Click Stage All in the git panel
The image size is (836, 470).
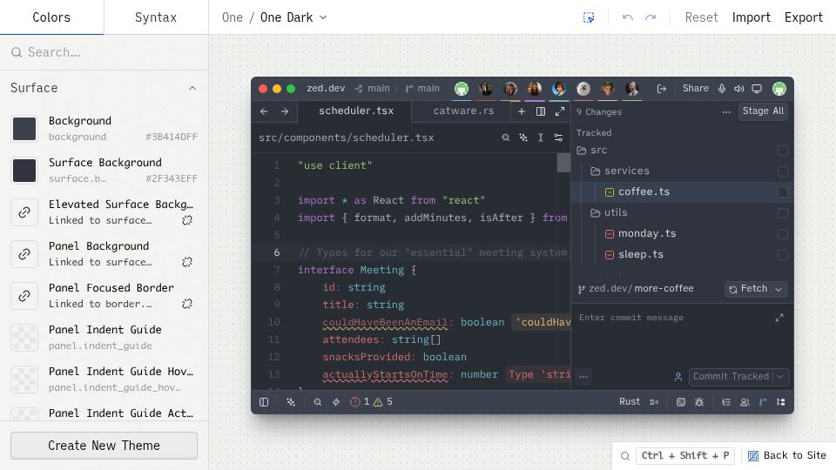(763, 111)
